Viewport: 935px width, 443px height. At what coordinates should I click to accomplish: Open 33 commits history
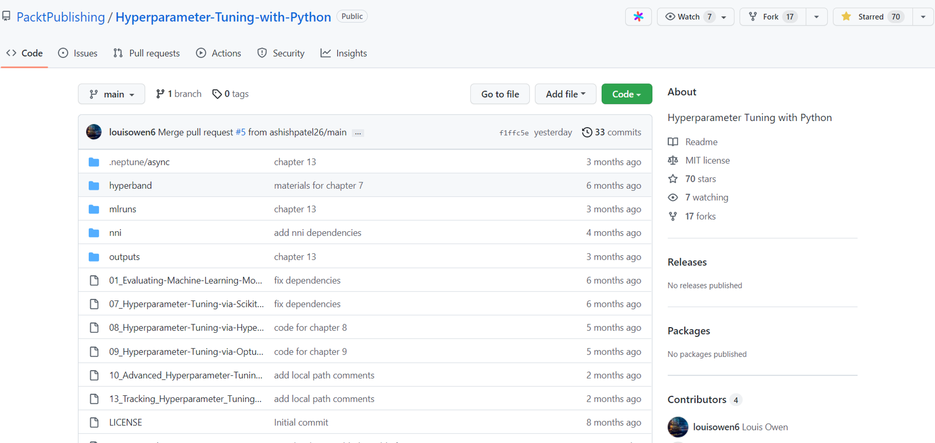coord(611,132)
